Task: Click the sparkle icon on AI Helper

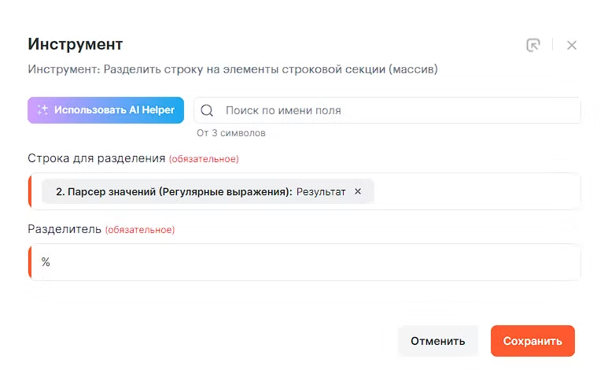Action: (43, 110)
